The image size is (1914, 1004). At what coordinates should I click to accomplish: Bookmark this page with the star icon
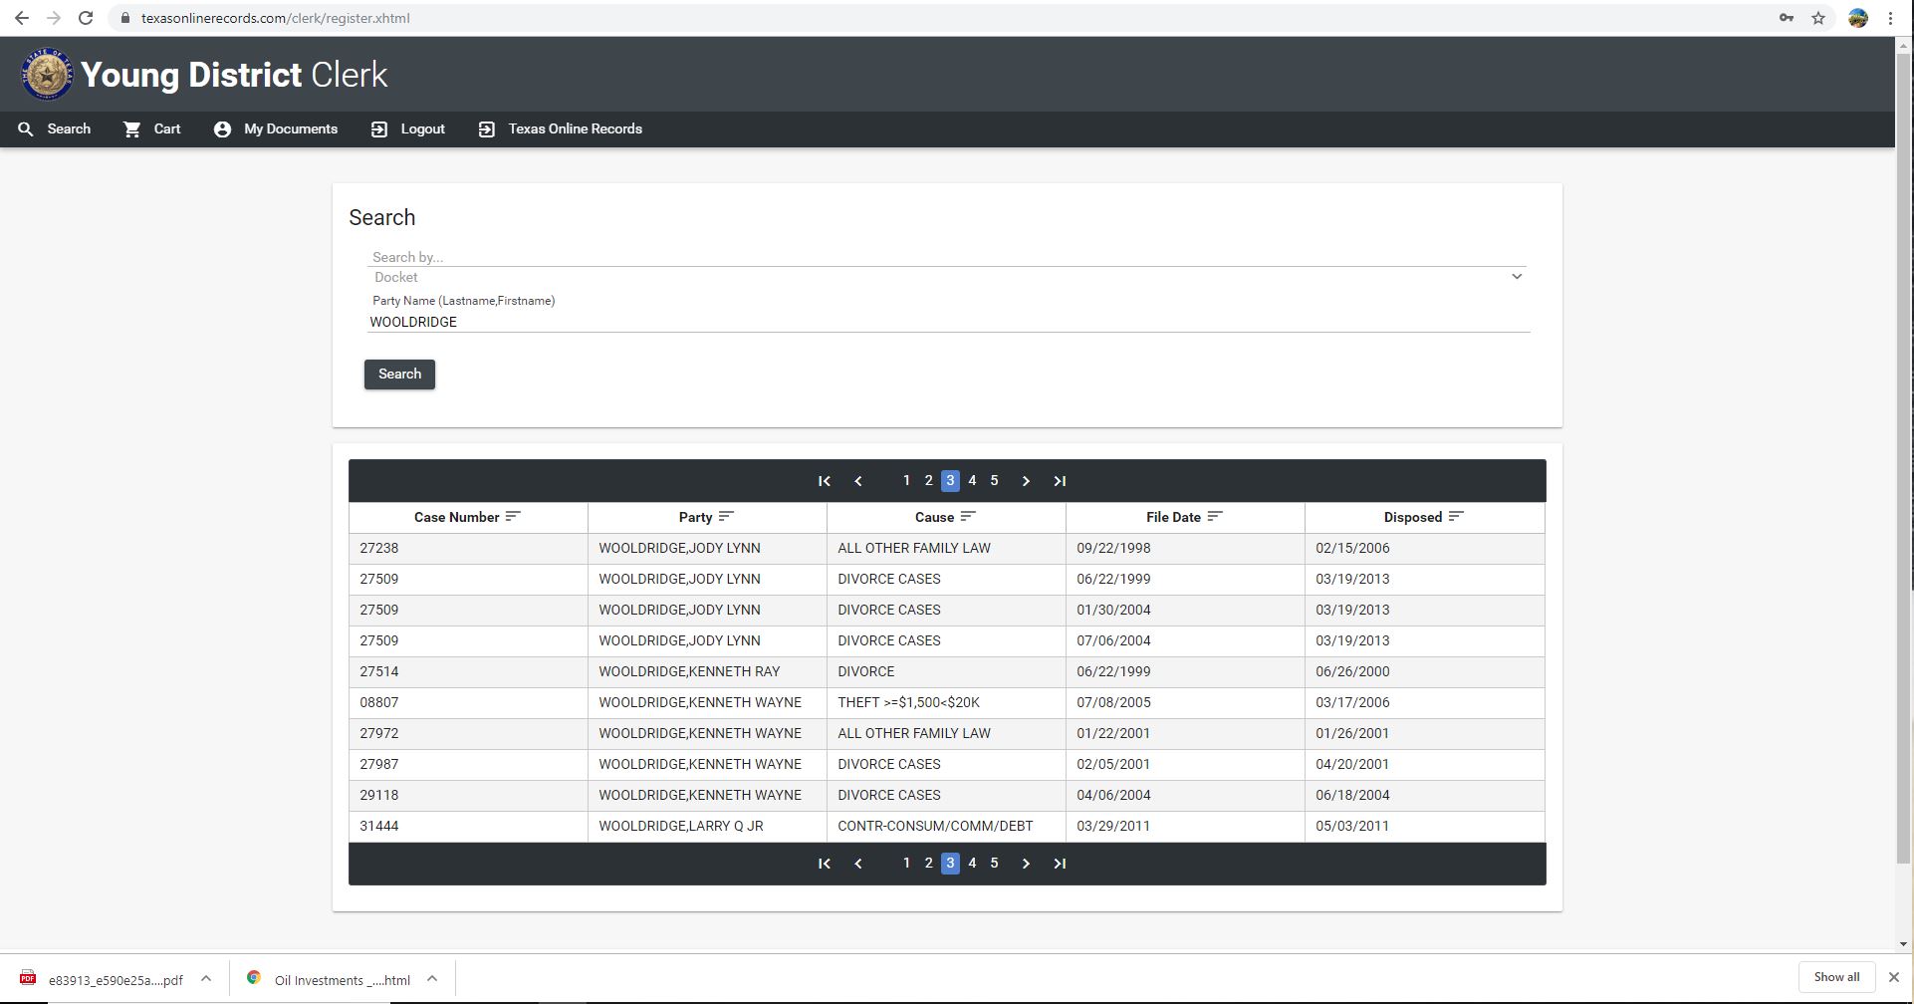1818,18
